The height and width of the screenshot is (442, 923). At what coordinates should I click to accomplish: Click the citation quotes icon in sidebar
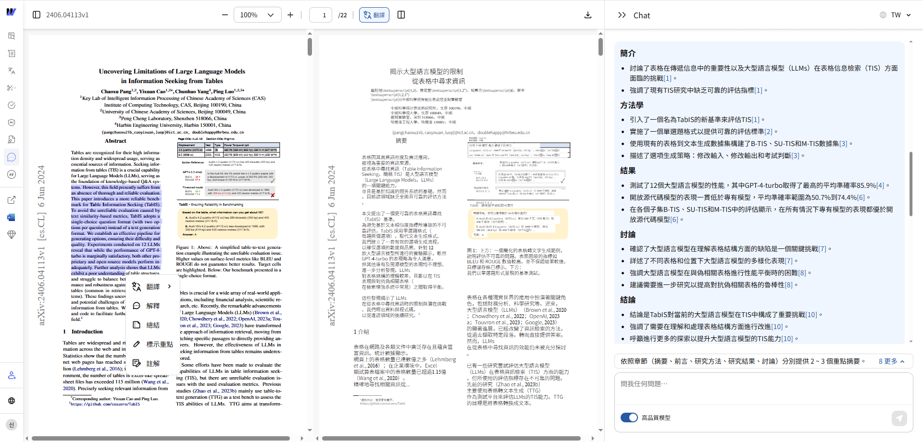(x=12, y=174)
